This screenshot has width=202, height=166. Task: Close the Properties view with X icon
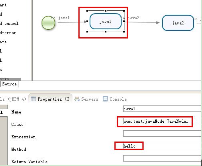(67, 99)
